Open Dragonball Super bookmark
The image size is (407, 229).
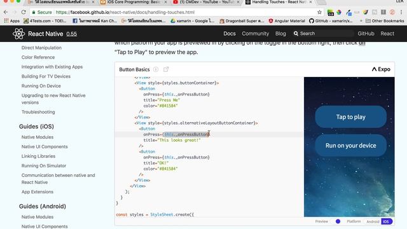(x=242, y=21)
